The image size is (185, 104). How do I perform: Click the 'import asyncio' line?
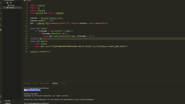pos(38,5)
